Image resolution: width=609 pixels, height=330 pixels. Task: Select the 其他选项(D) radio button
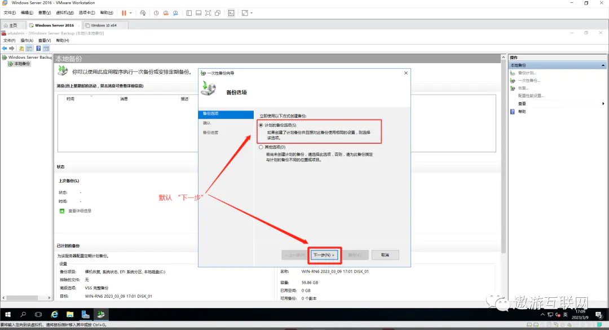[x=261, y=147]
